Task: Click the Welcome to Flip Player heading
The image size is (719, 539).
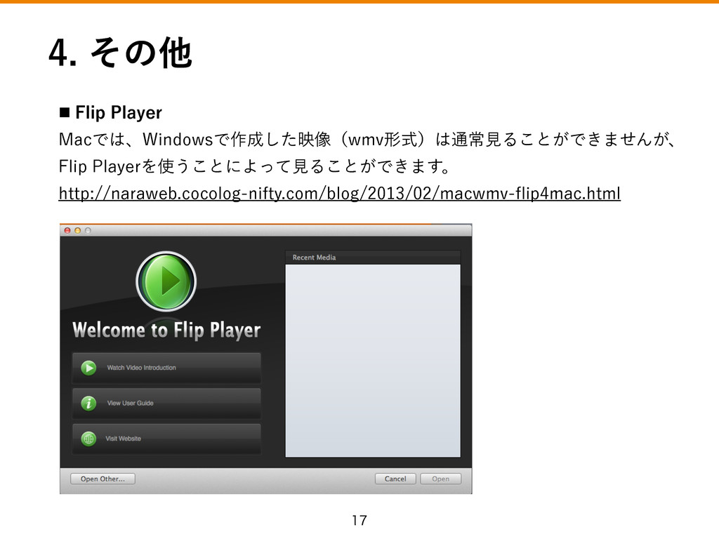Action: coord(166,331)
